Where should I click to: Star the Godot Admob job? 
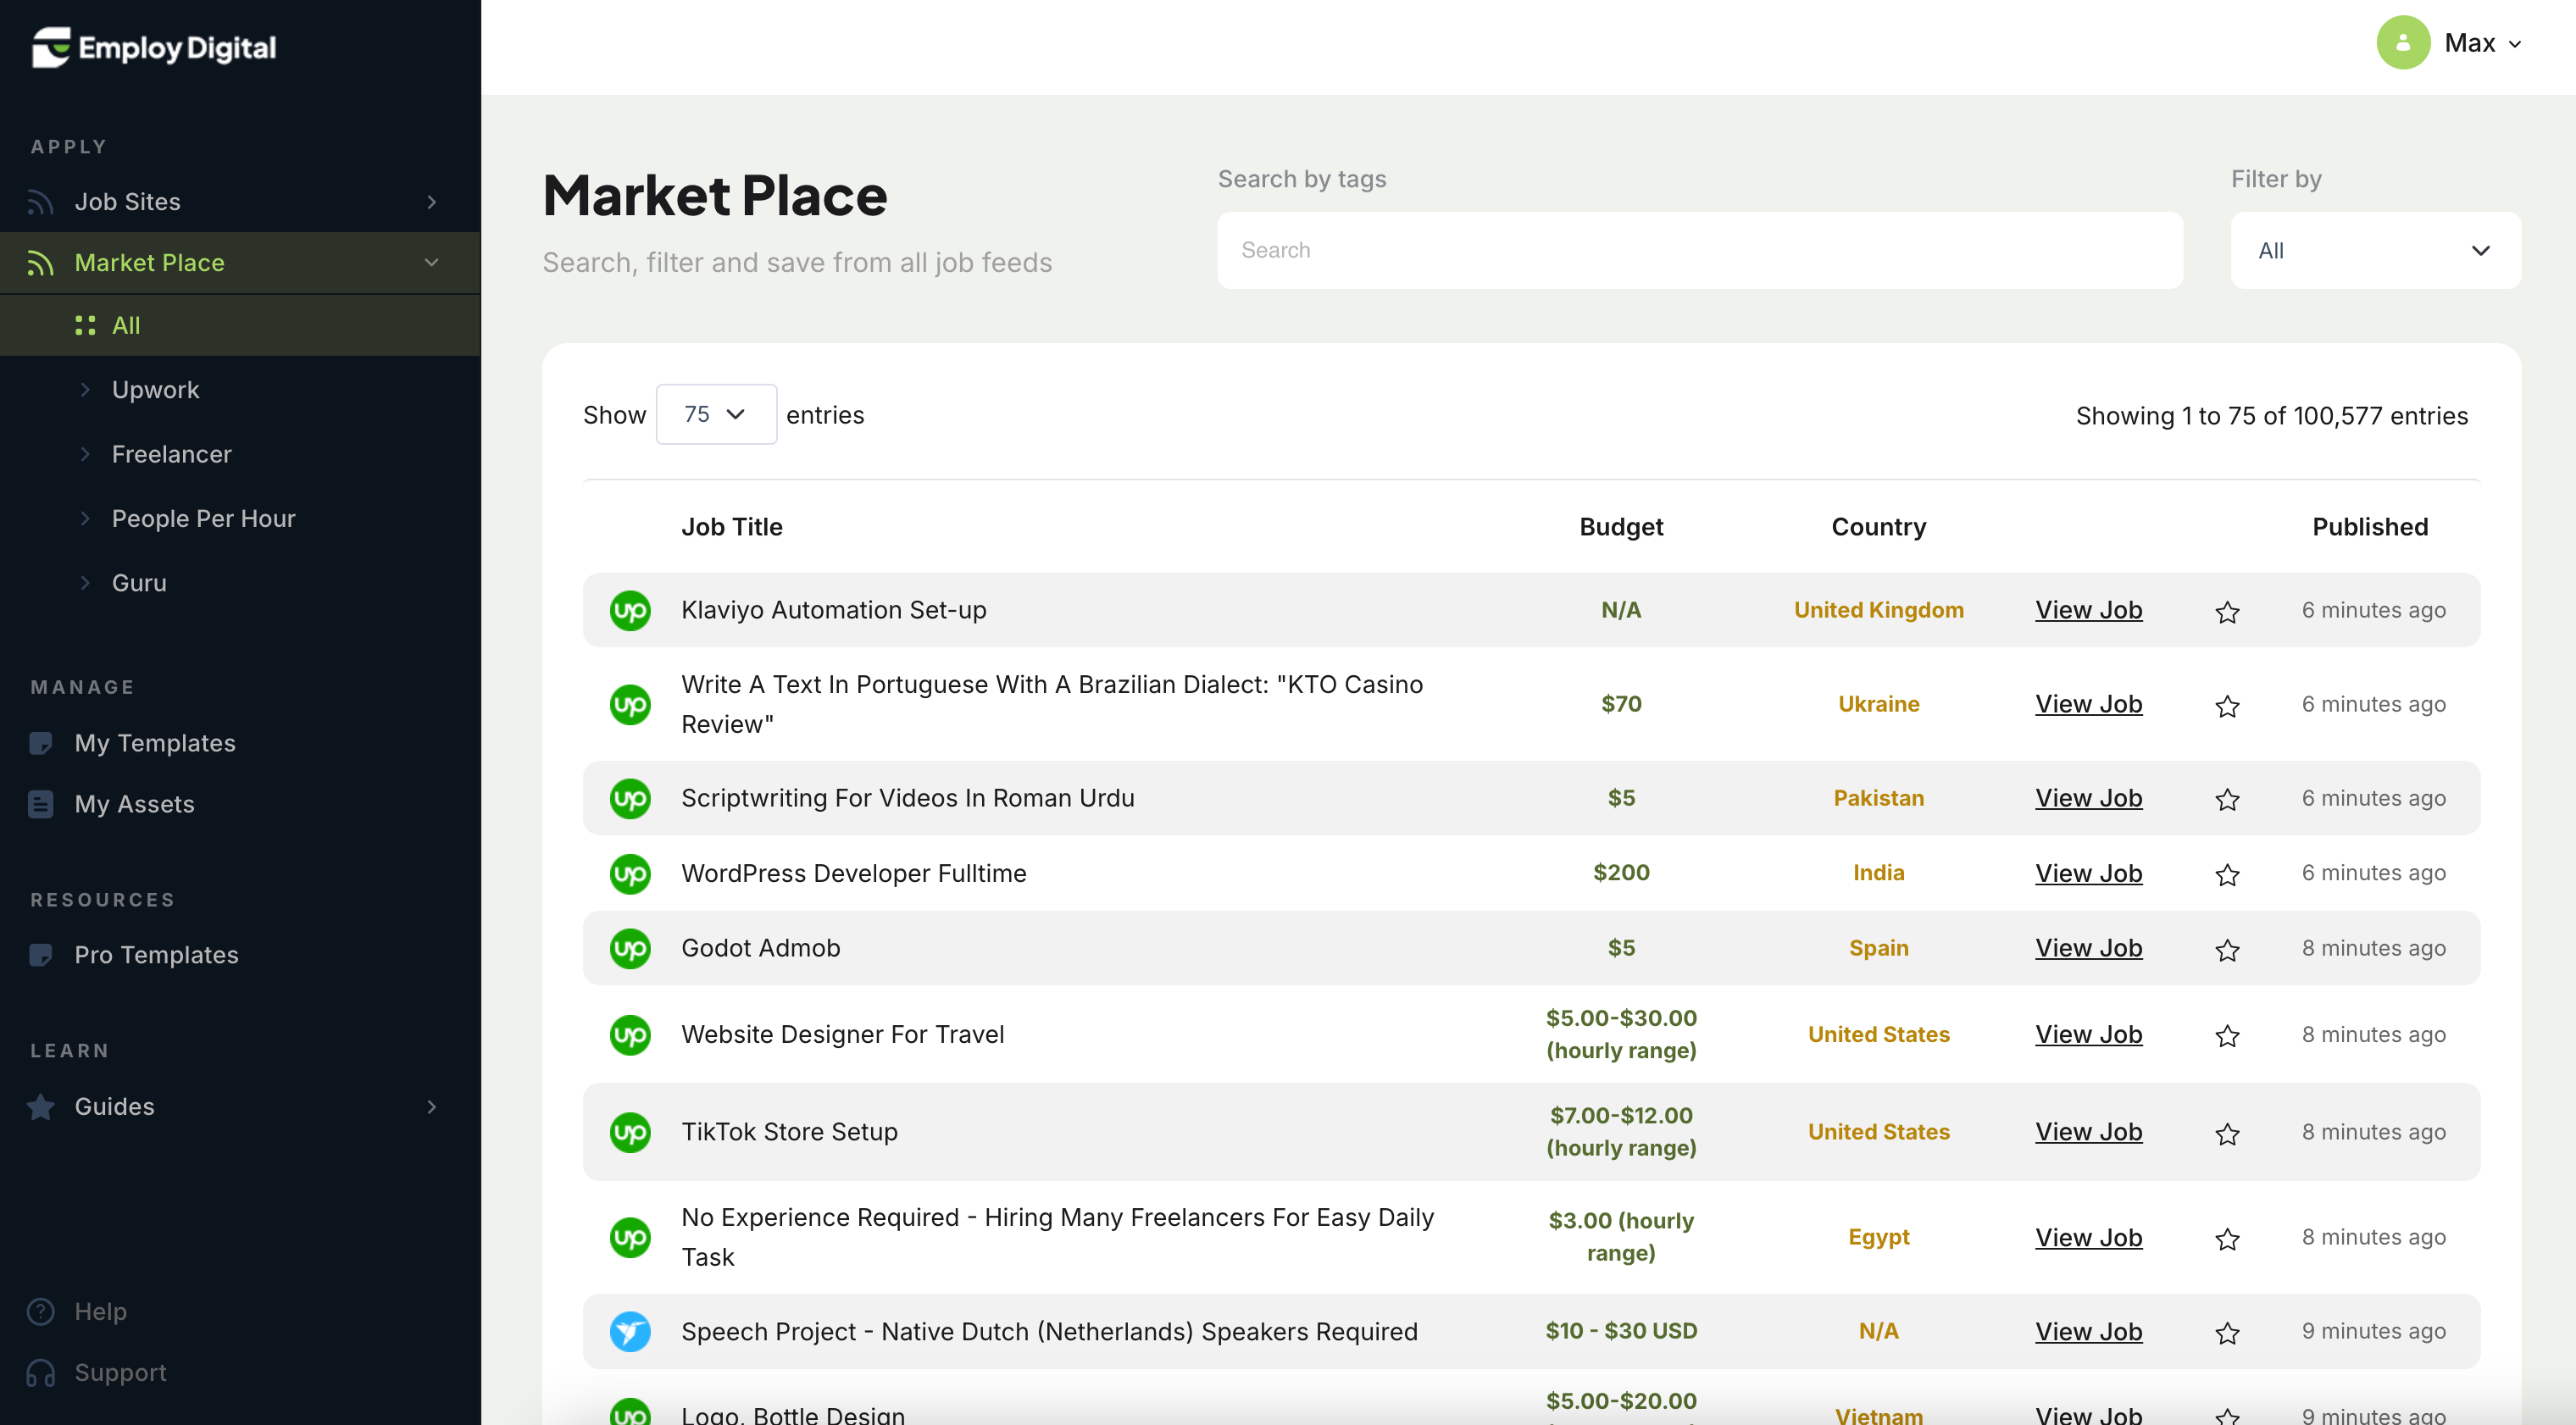(x=2227, y=950)
